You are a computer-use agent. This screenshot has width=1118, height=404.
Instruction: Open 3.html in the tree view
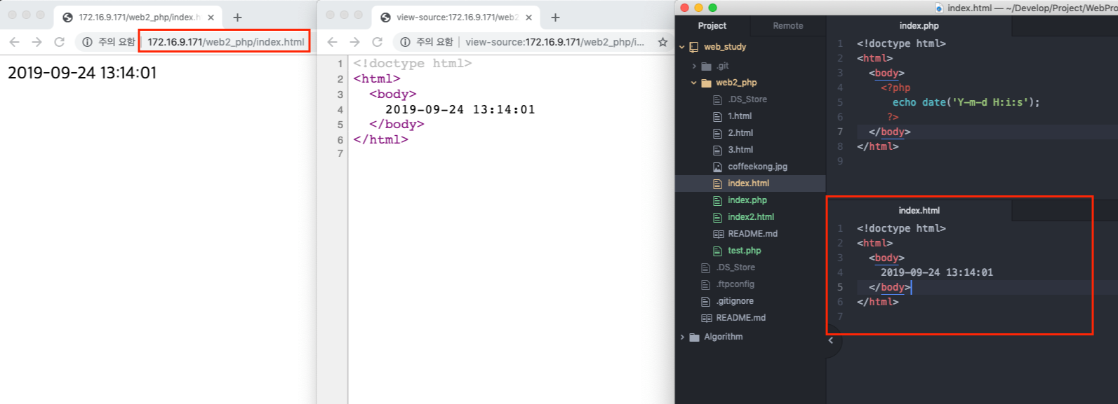740,150
